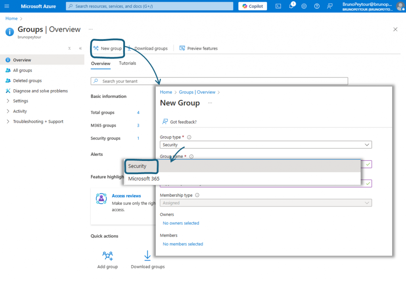
Task: Open portal settings gear icon
Action: [304, 6]
